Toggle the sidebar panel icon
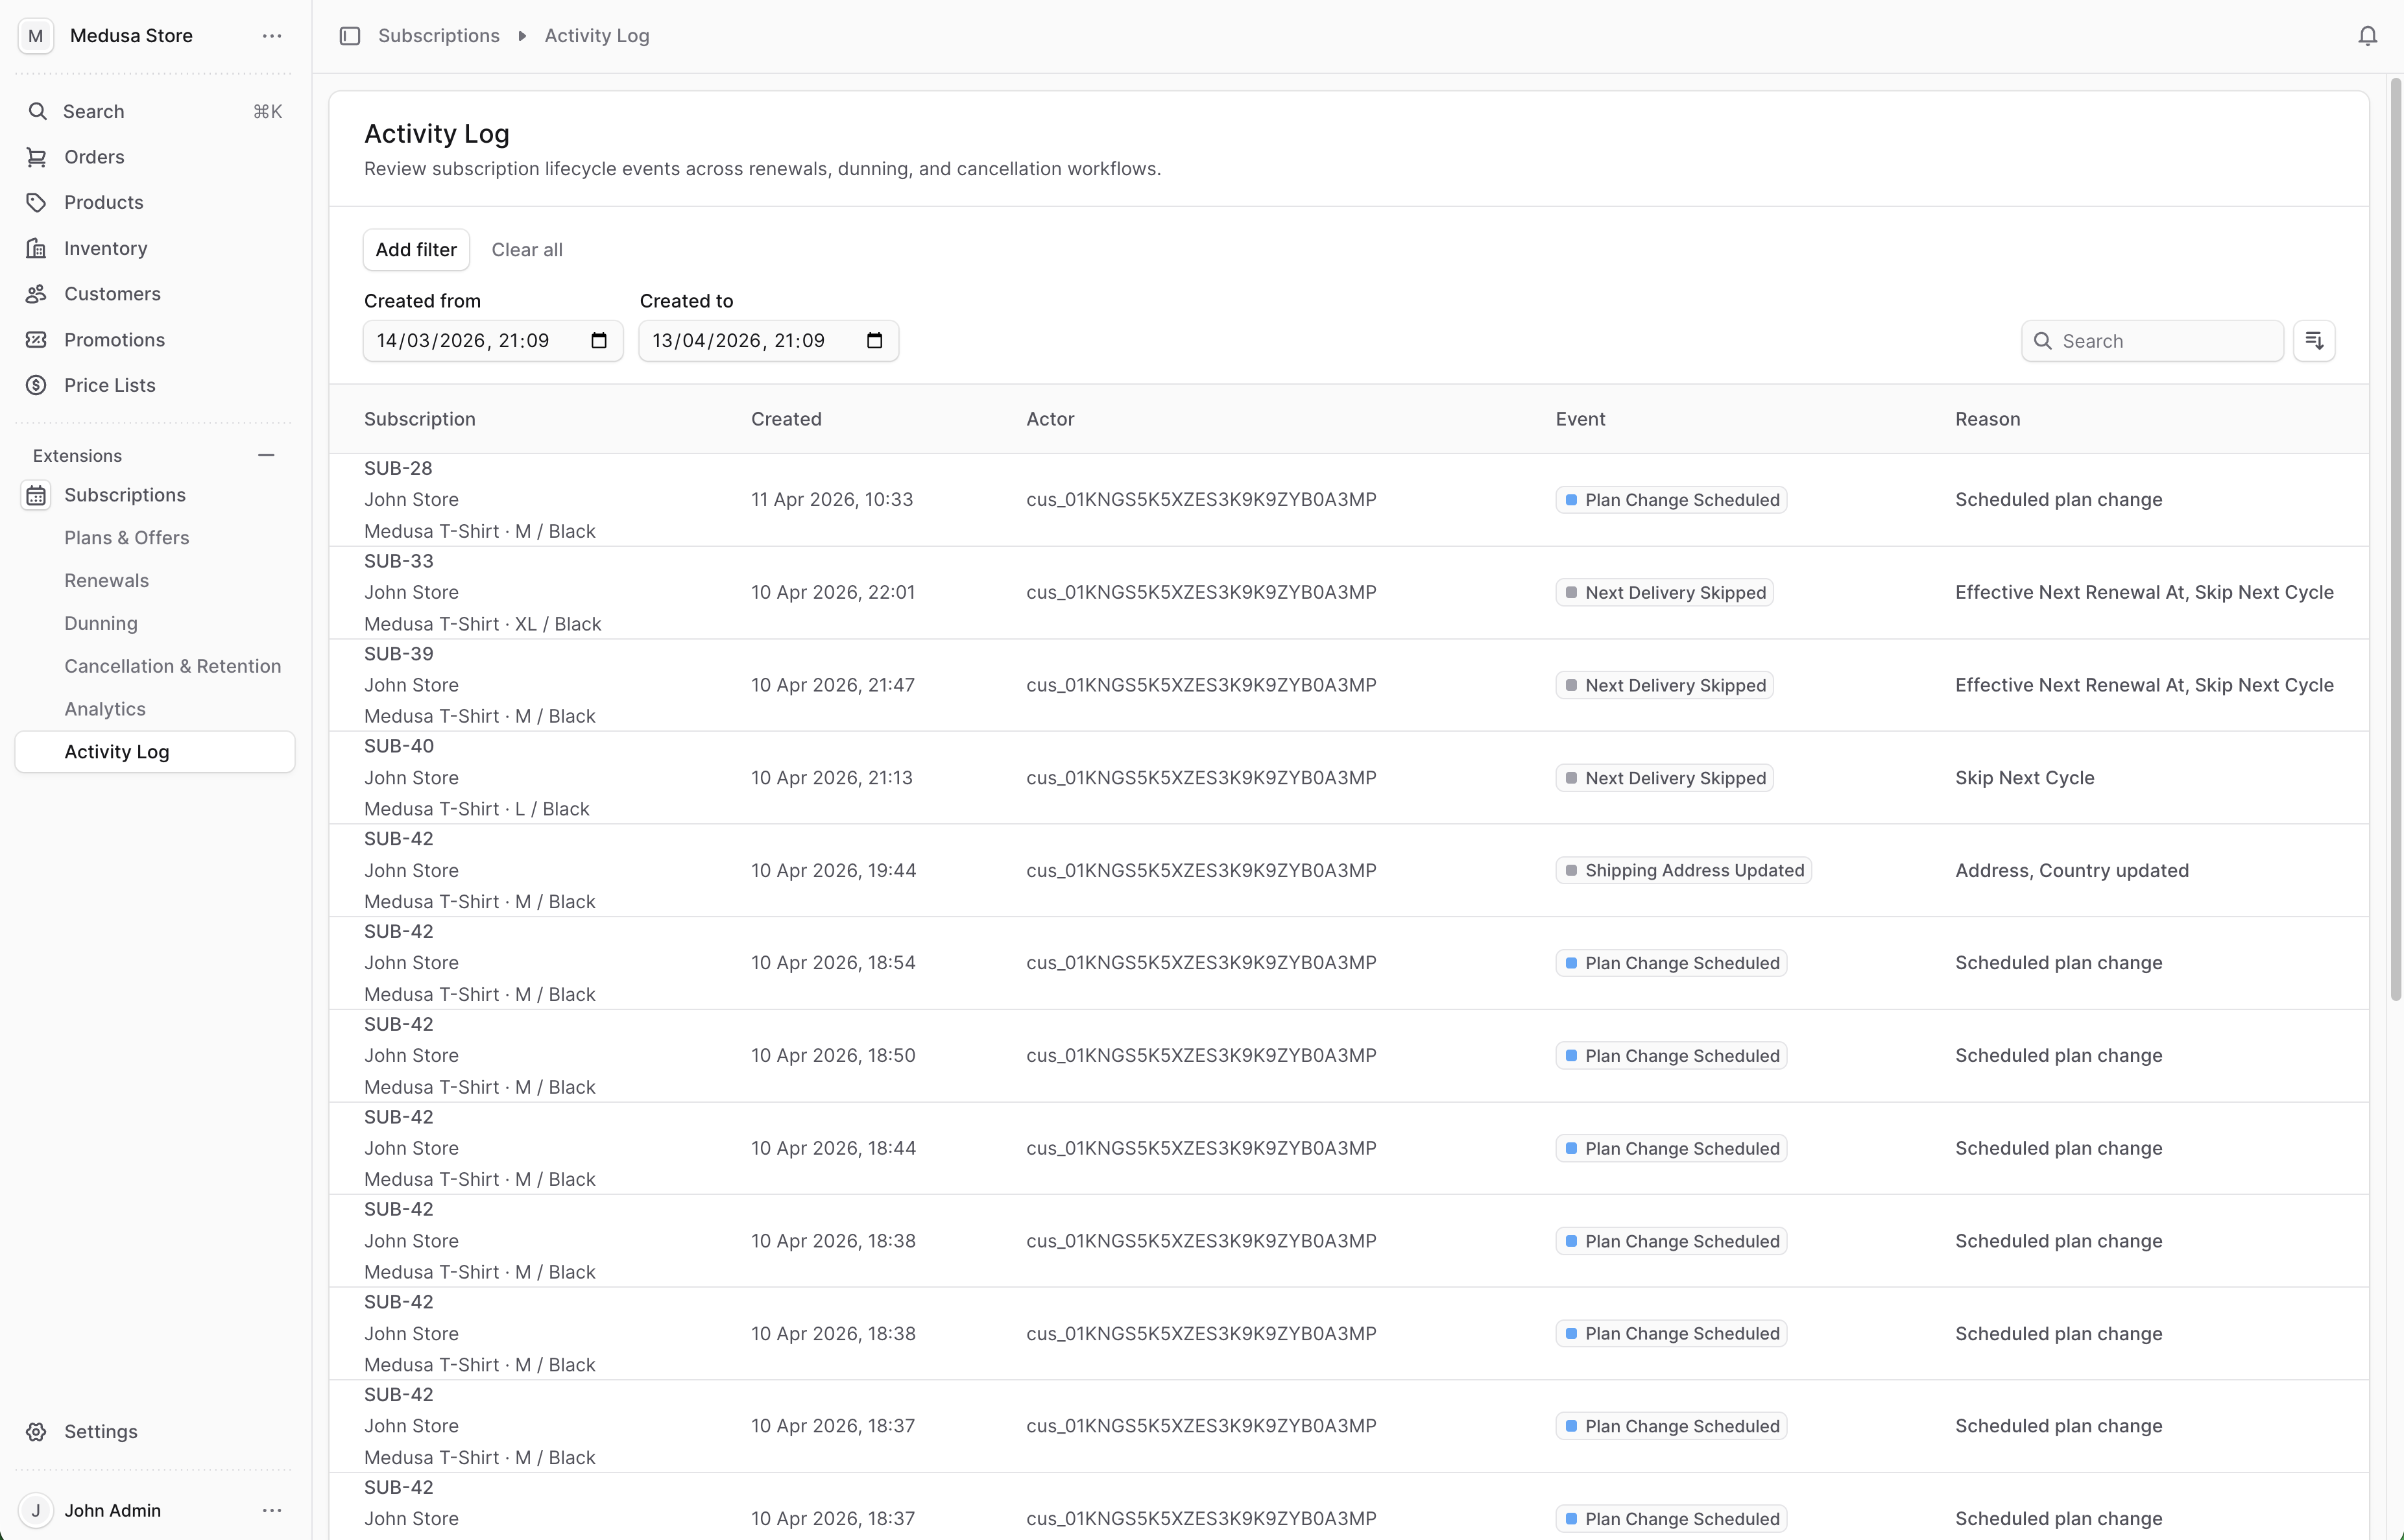2404x1540 pixels. click(350, 36)
